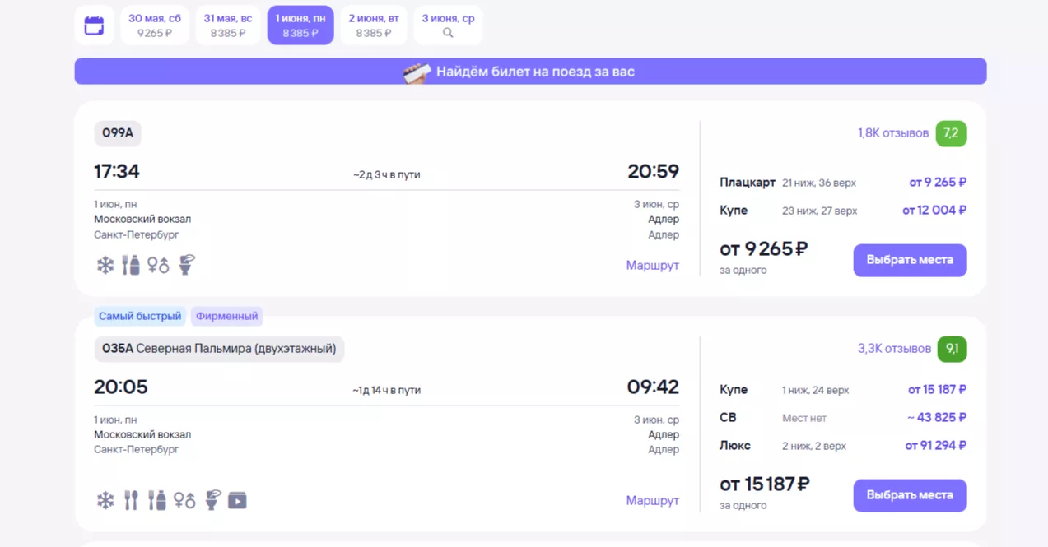Switch to the 2 июня, вт date tab
This screenshot has width=1048, height=547.
pyautogui.click(x=374, y=25)
